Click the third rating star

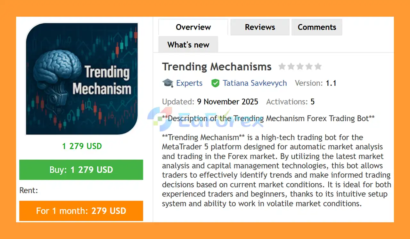click(x=300, y=67)
